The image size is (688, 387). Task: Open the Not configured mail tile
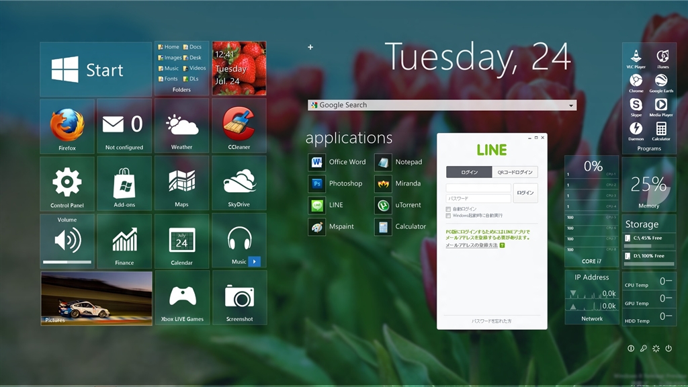(x=124, y=126)
